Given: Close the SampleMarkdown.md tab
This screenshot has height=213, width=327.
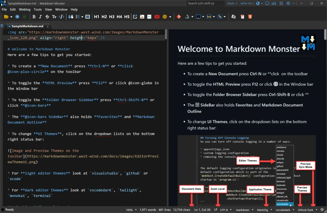Looking at the screenshot, I should 47,26.
